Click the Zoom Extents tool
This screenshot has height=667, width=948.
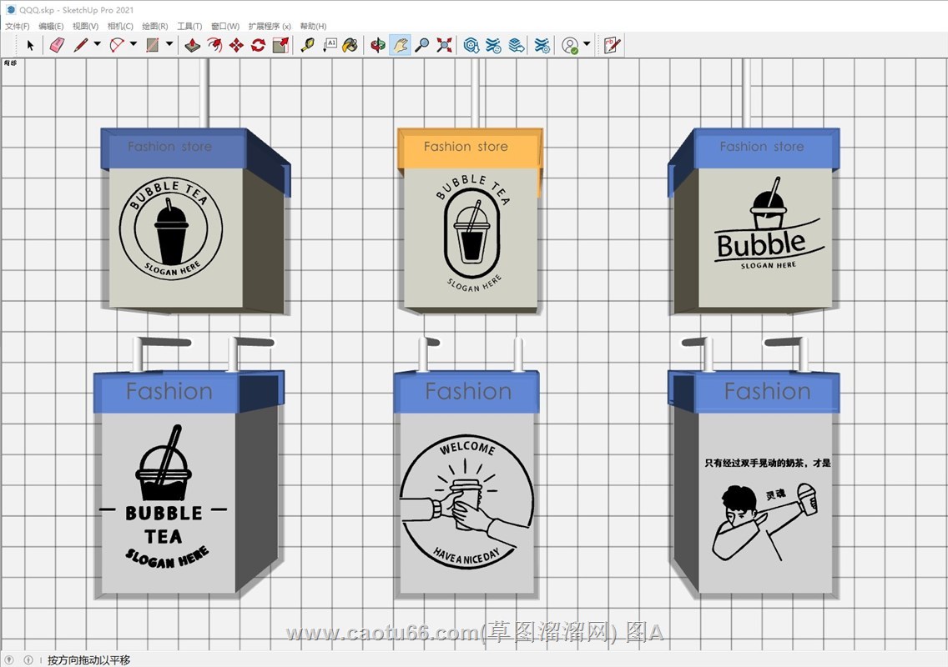tap(444, 45)
